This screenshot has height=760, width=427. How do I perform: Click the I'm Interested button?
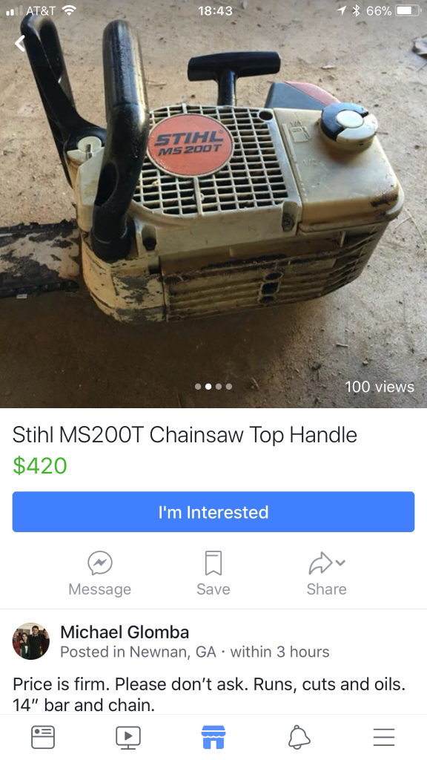213,512
